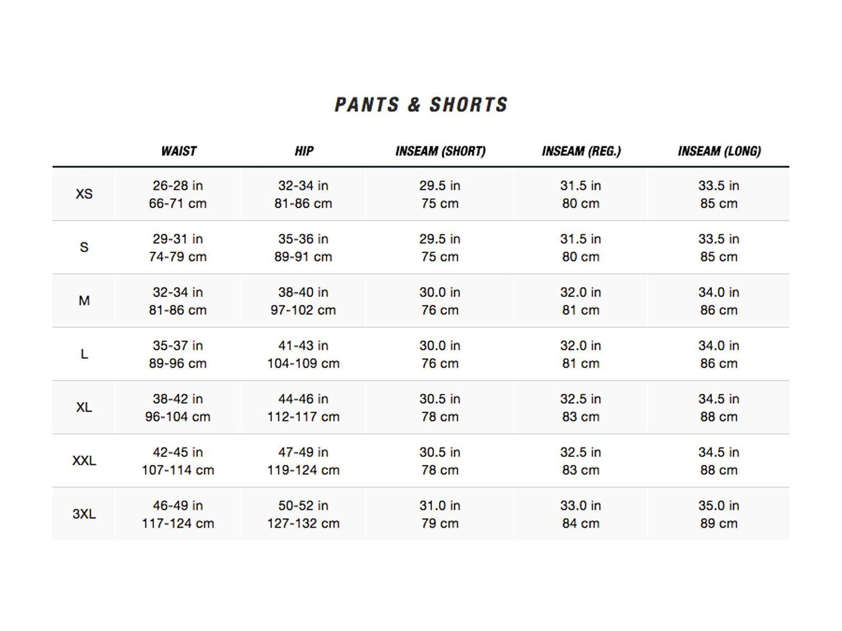842x631 pixels.
Task: Select the S size row label
Action: pos(84,247)
